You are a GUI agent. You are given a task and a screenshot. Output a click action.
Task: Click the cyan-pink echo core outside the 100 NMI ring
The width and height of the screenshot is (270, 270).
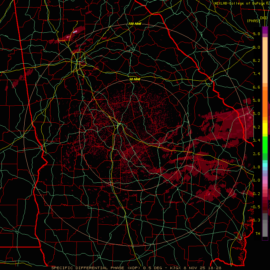(75, 31)
